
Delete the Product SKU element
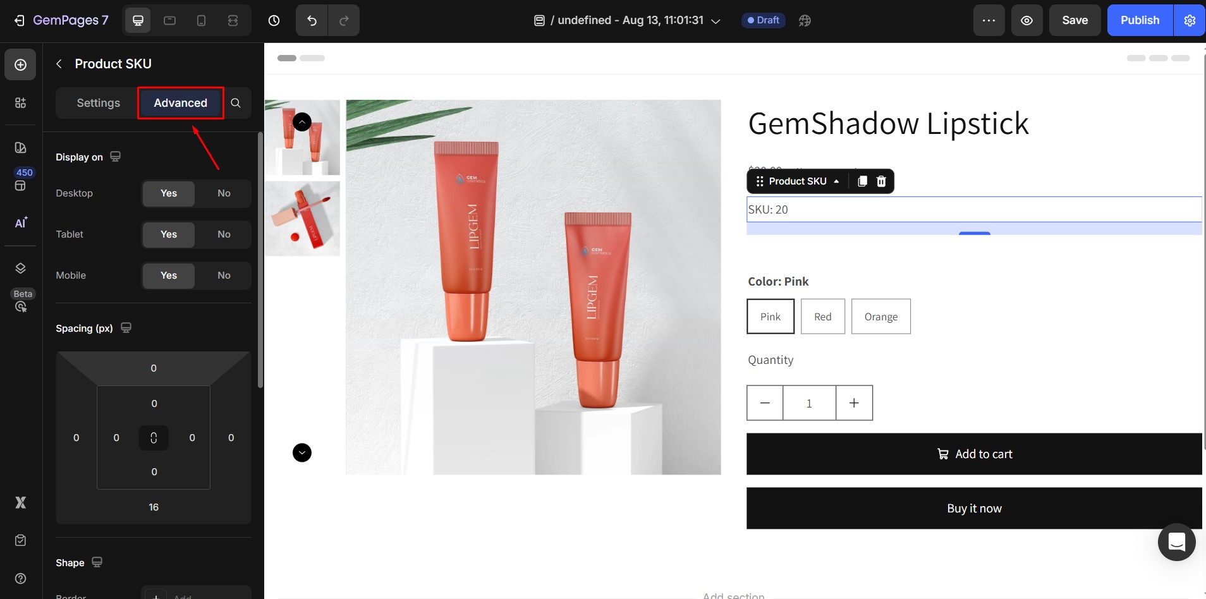(x=881, y=181)
